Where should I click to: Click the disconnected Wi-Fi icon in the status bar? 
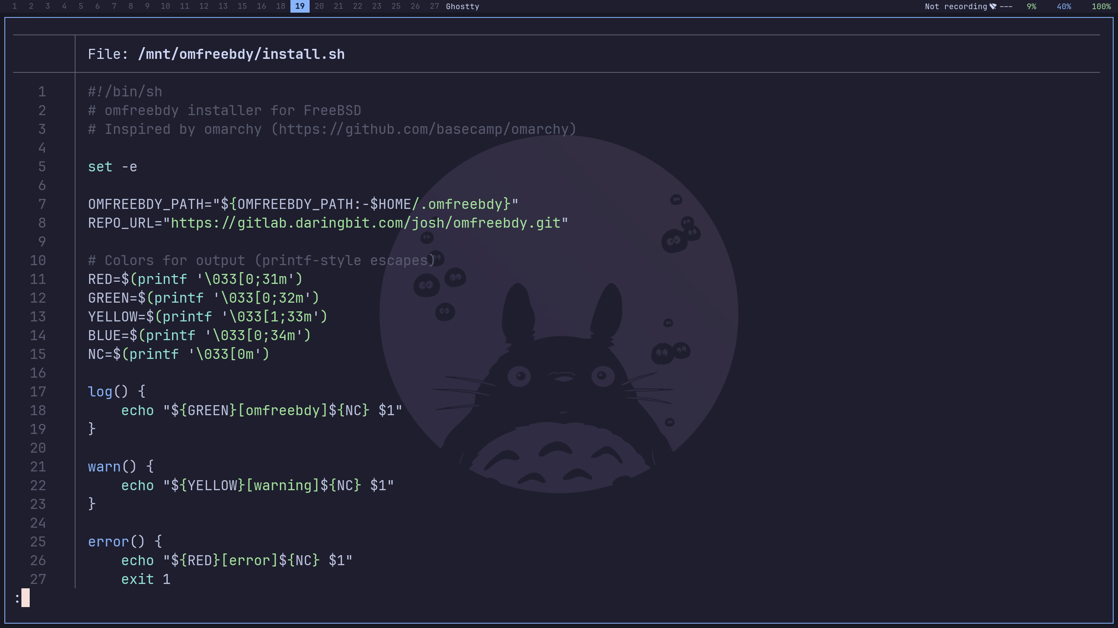[993, 7]
